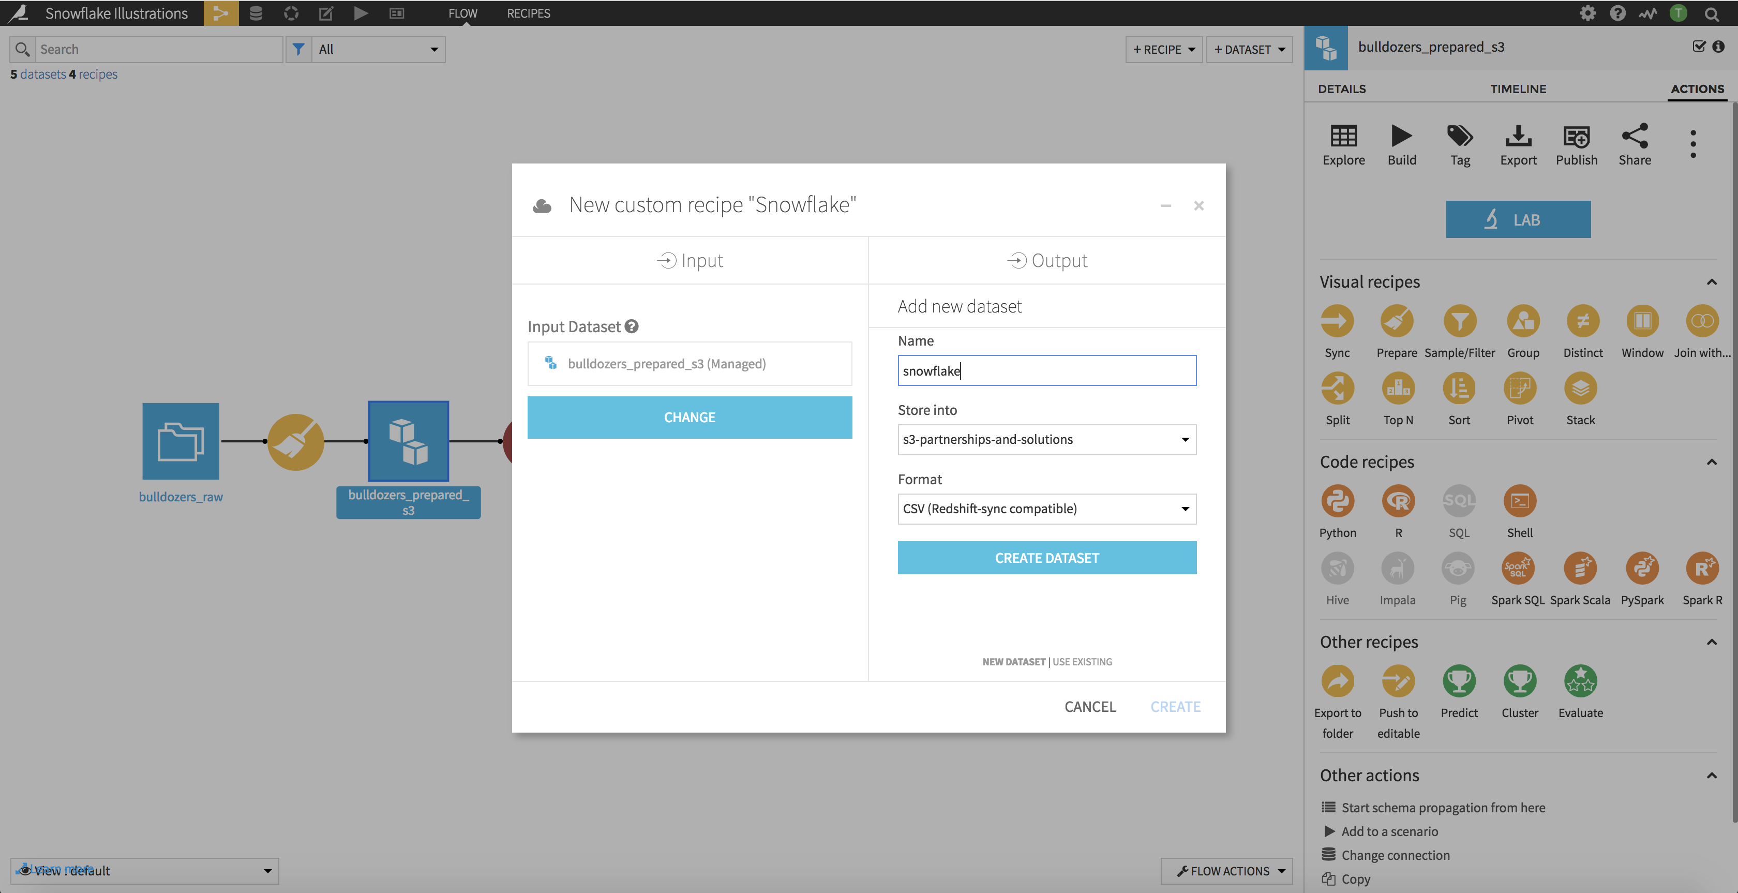Open the RECIPES menu item
The width and height of the screenshot is (1738, 893).
(x=528, y=13)
